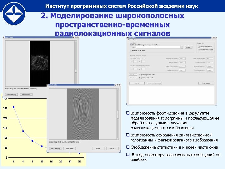This screenshot has height=169, width=225.
Task: Click the black radar image in the upper window
Action: [40, 64]
